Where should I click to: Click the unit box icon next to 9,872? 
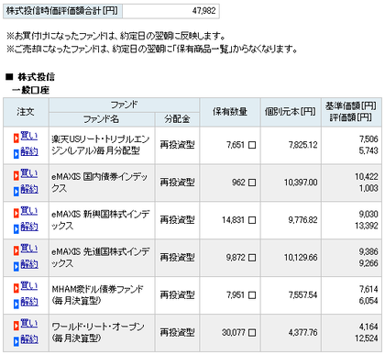pyautogui.click(x=252, y=258)
